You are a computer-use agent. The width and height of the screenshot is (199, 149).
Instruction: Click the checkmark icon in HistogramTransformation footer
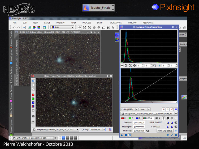[x=172, y=135]
